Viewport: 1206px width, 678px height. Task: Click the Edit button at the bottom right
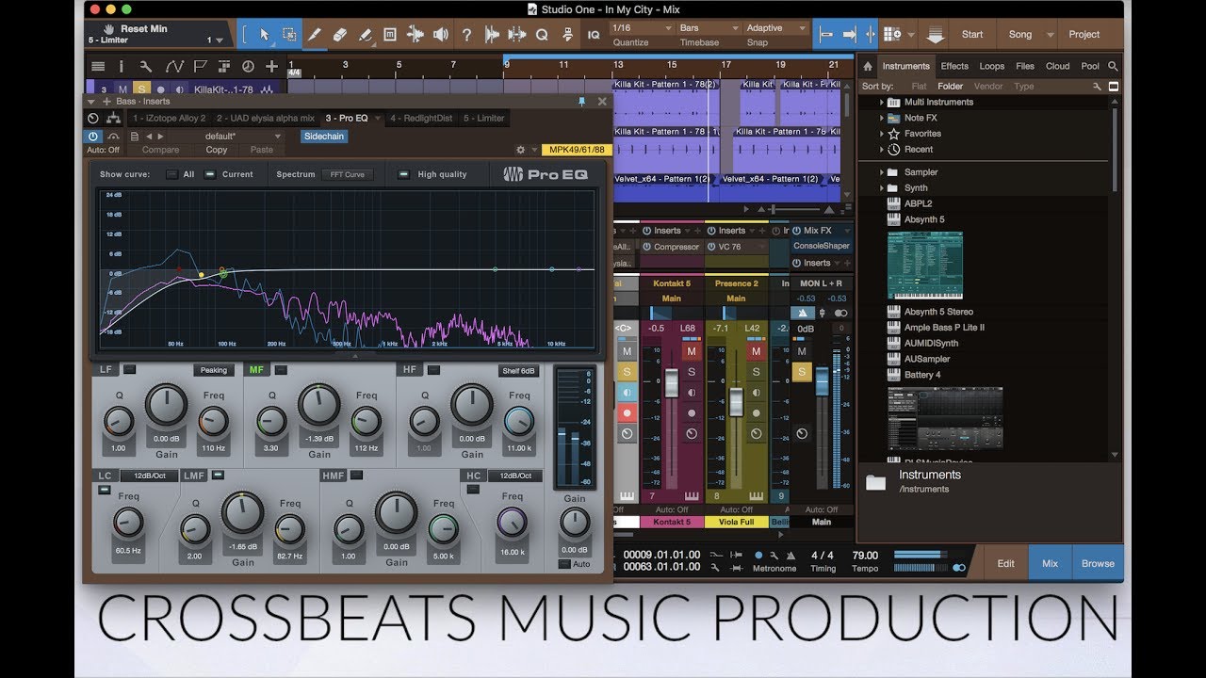click(1006, 563)
